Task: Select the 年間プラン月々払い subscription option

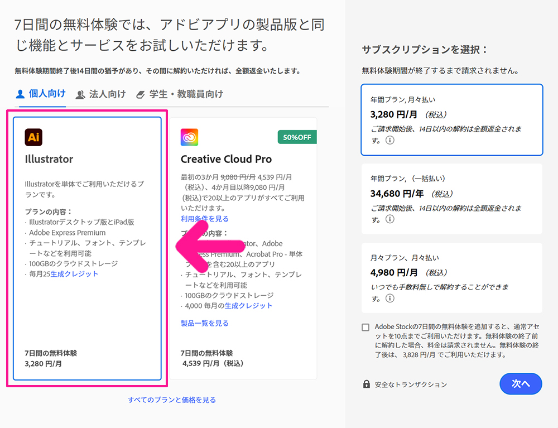Action: tap(452, 119)
